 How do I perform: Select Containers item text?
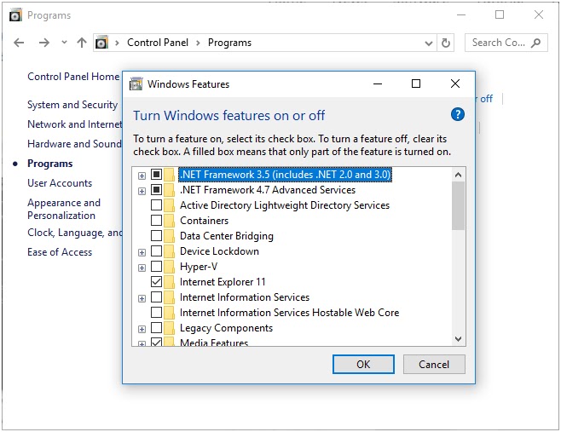[205, 221]
